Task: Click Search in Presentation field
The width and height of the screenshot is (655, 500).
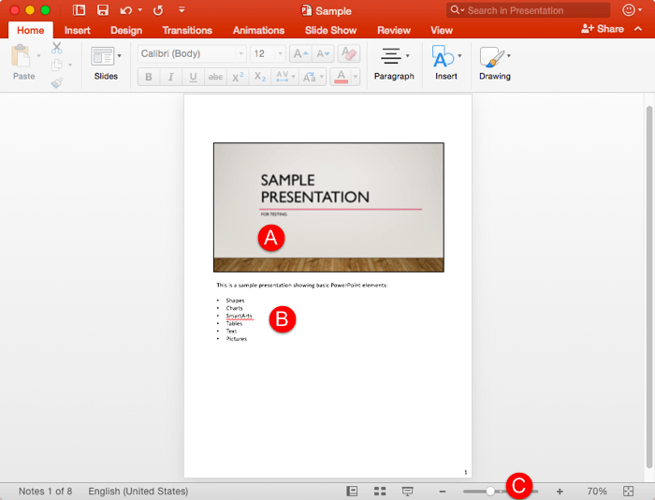Action: click(528, 10)
